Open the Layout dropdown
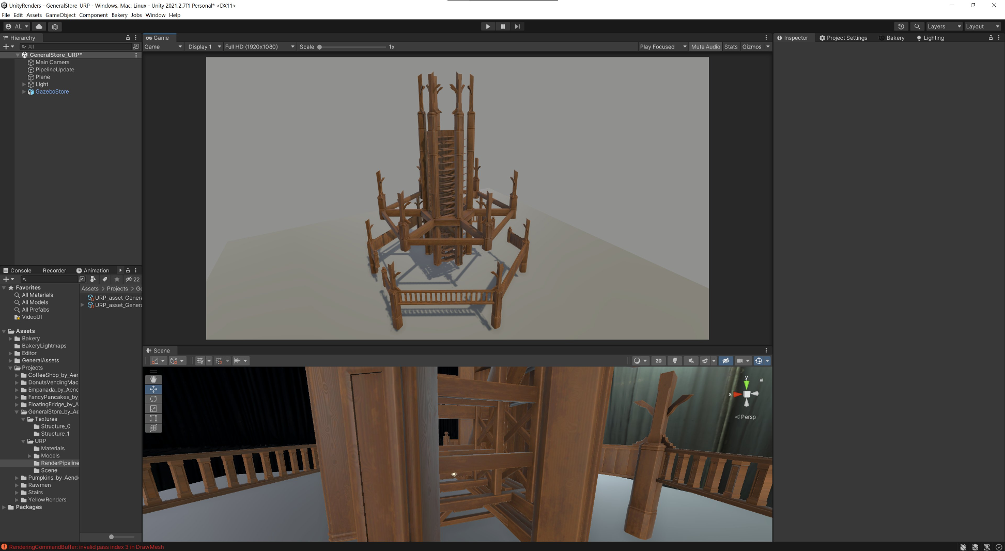The image size is (1005, 551). [983, 26]
